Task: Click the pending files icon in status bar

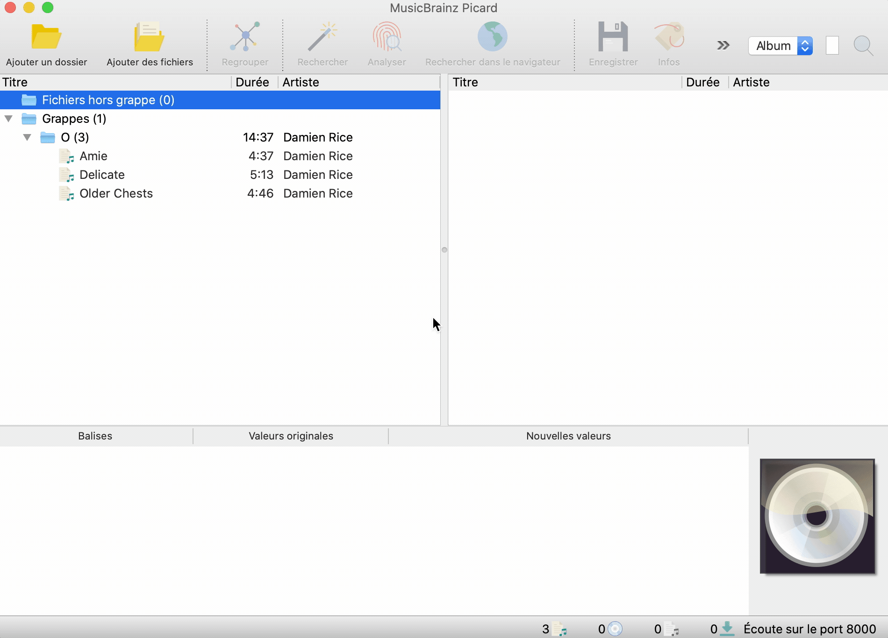Action: click(x=672, y=629)
